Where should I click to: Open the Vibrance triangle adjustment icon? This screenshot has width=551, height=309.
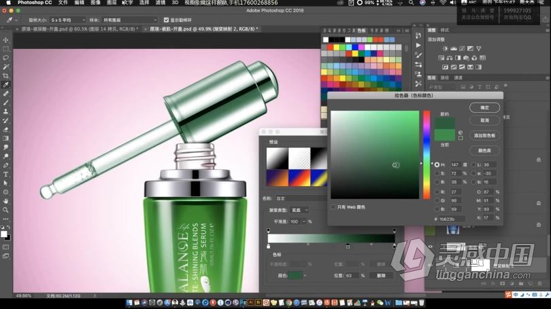pyautogui.click(x=479, y=49)
